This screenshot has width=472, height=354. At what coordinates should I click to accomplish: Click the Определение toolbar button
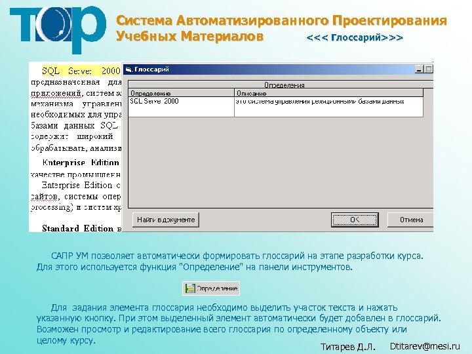point(211,288)
